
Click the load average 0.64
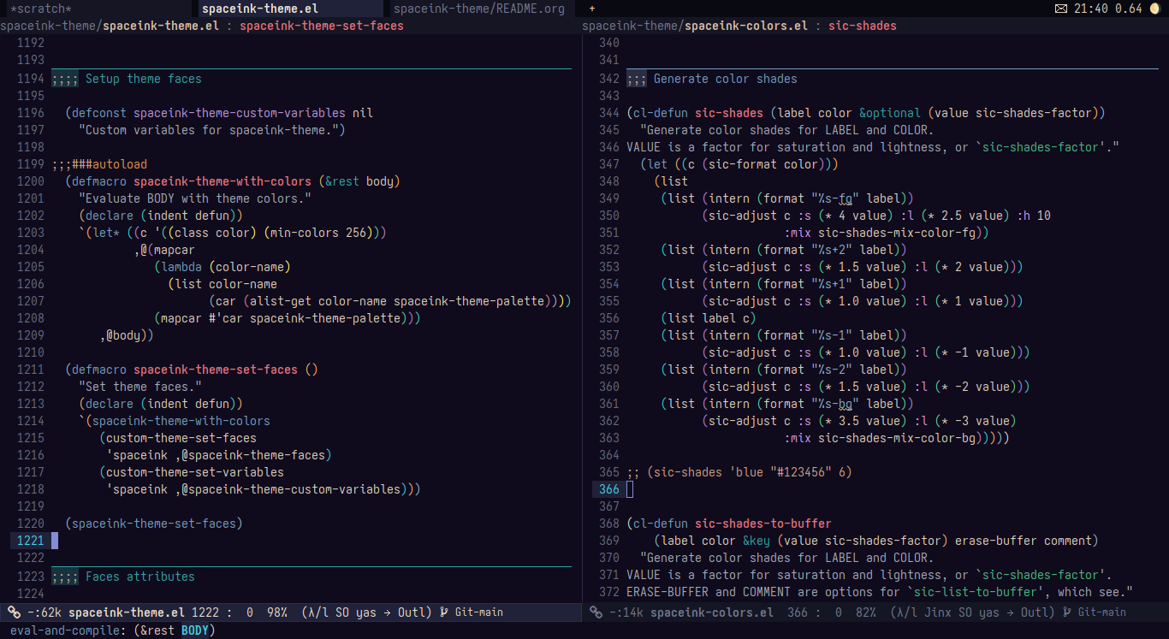tap(1129, 9)
